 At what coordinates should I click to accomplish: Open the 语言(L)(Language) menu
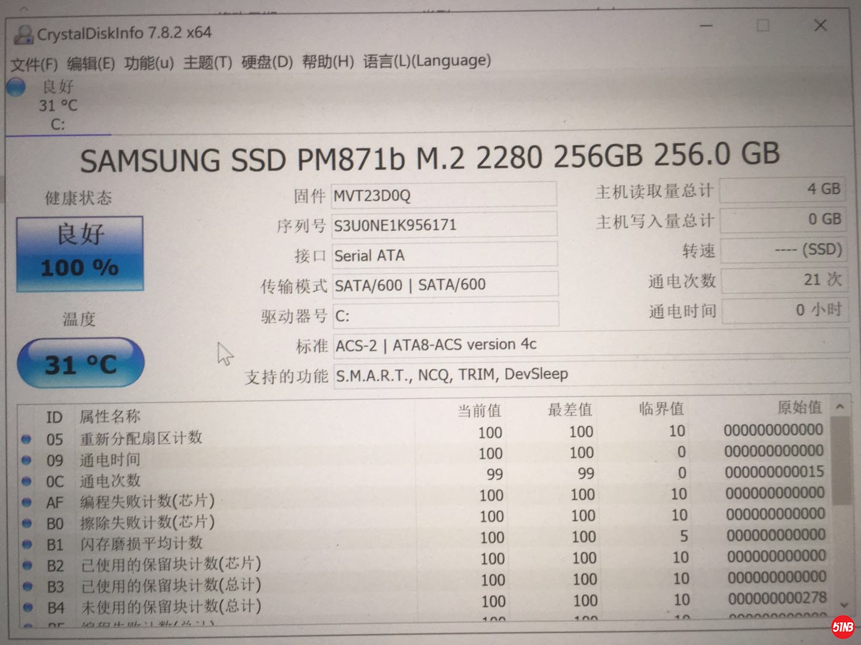(427, 61)
